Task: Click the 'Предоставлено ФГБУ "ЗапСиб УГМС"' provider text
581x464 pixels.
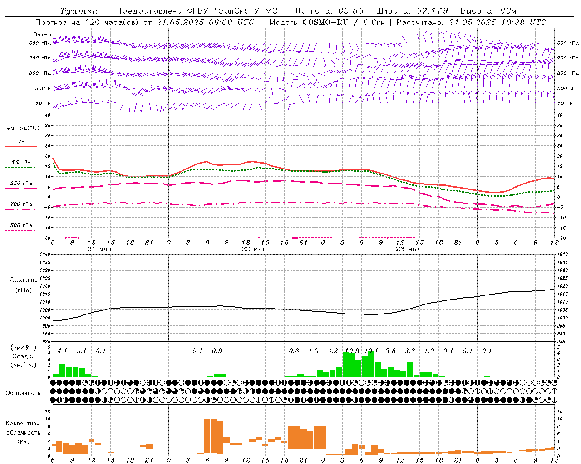Action: click(x=199, y=11)
